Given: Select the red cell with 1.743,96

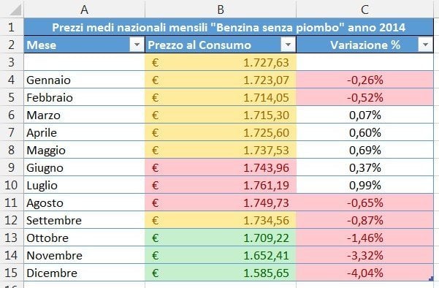Looking at the screenshot, I should (221, 167).
